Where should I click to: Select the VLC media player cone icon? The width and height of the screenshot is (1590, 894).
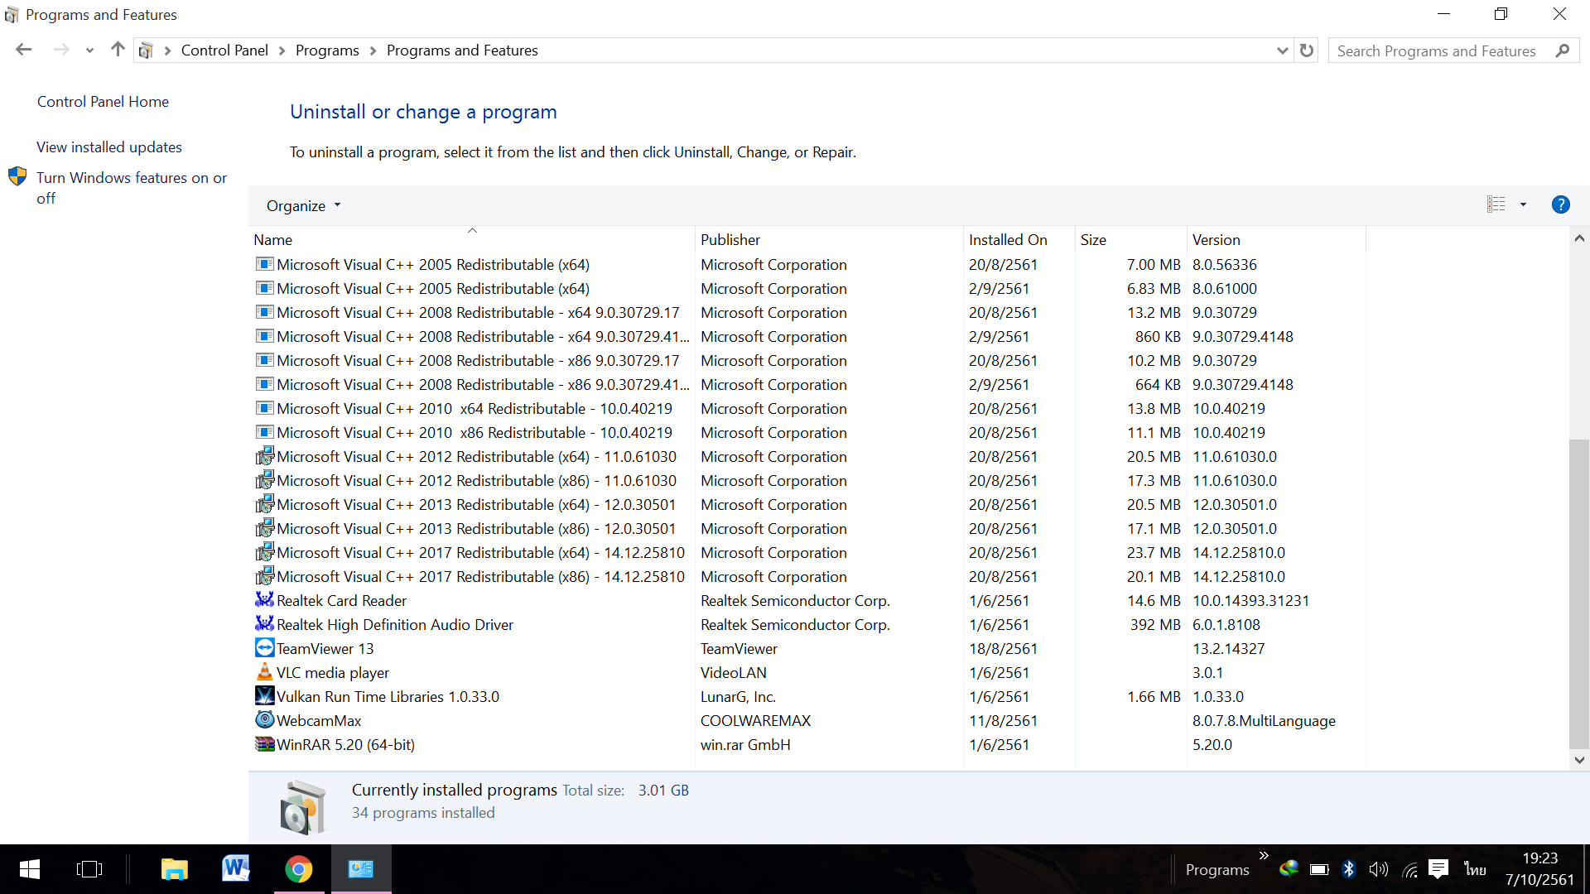pos(264,672)
